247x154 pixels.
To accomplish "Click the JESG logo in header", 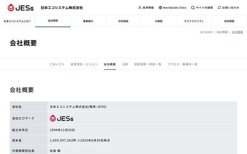I will coord(20,8).
